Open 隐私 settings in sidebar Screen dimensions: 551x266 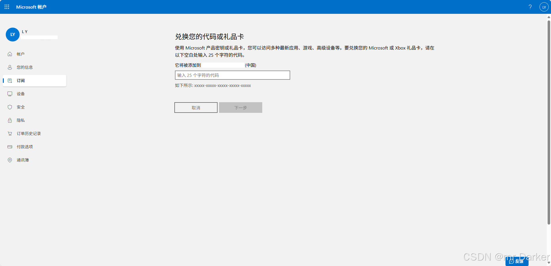35,120
